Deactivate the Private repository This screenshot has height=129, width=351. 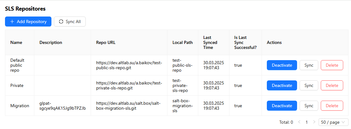coord(282,85)
